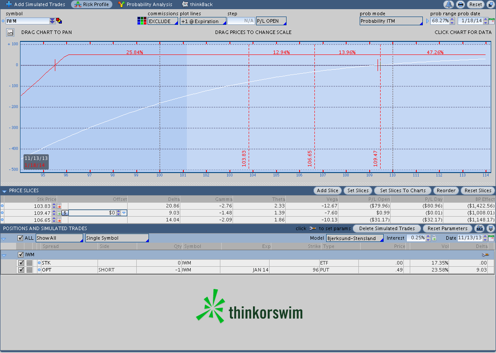Click the gray chart icon on STK row

point(29,263)
